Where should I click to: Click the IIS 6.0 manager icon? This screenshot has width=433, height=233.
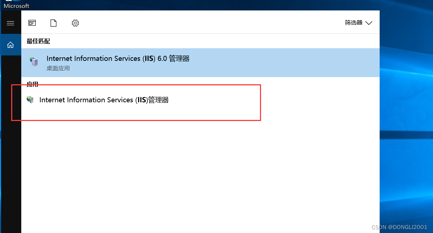34,62
